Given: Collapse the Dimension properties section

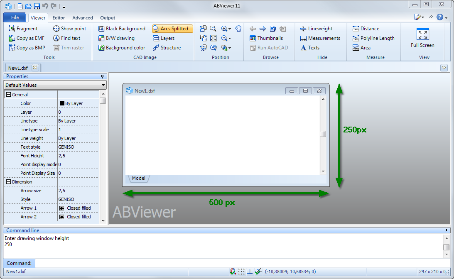Looking at the screenshot, I should pos(8,182).
